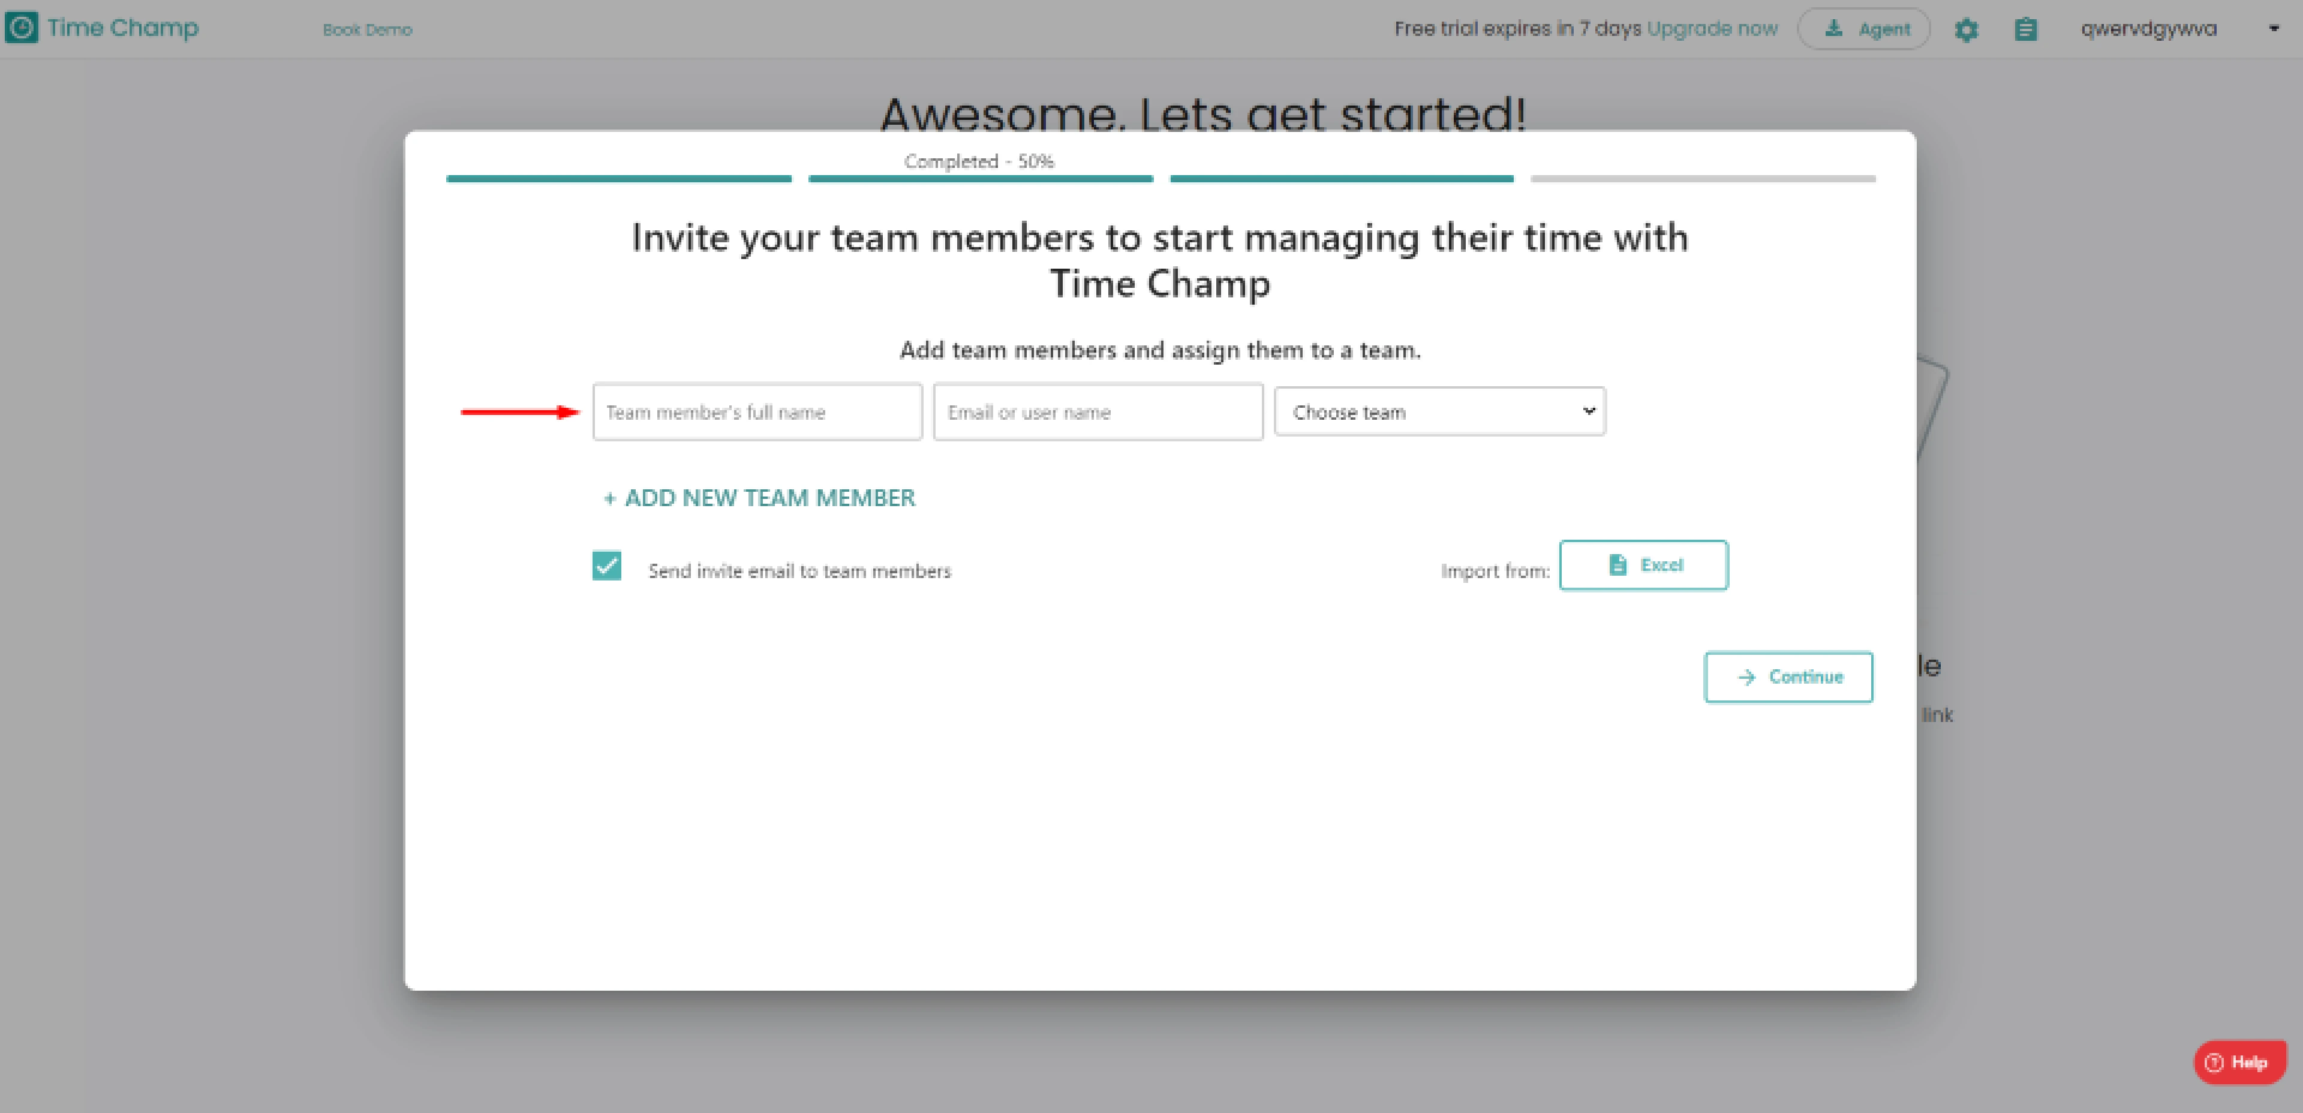The width and height of the screenshot is (2303, 1113).
Task: Click the fourth grey progress step bar
Action: point(1703,179)
